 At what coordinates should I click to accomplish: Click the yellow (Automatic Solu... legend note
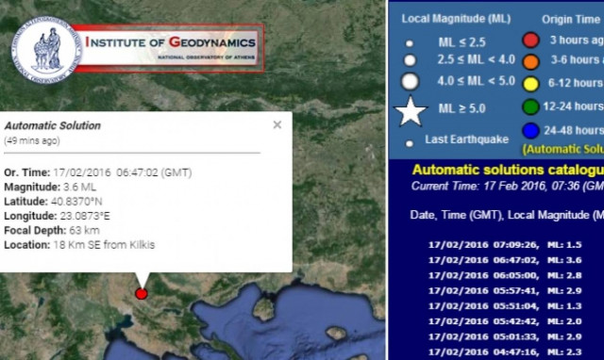click(562, 149)
